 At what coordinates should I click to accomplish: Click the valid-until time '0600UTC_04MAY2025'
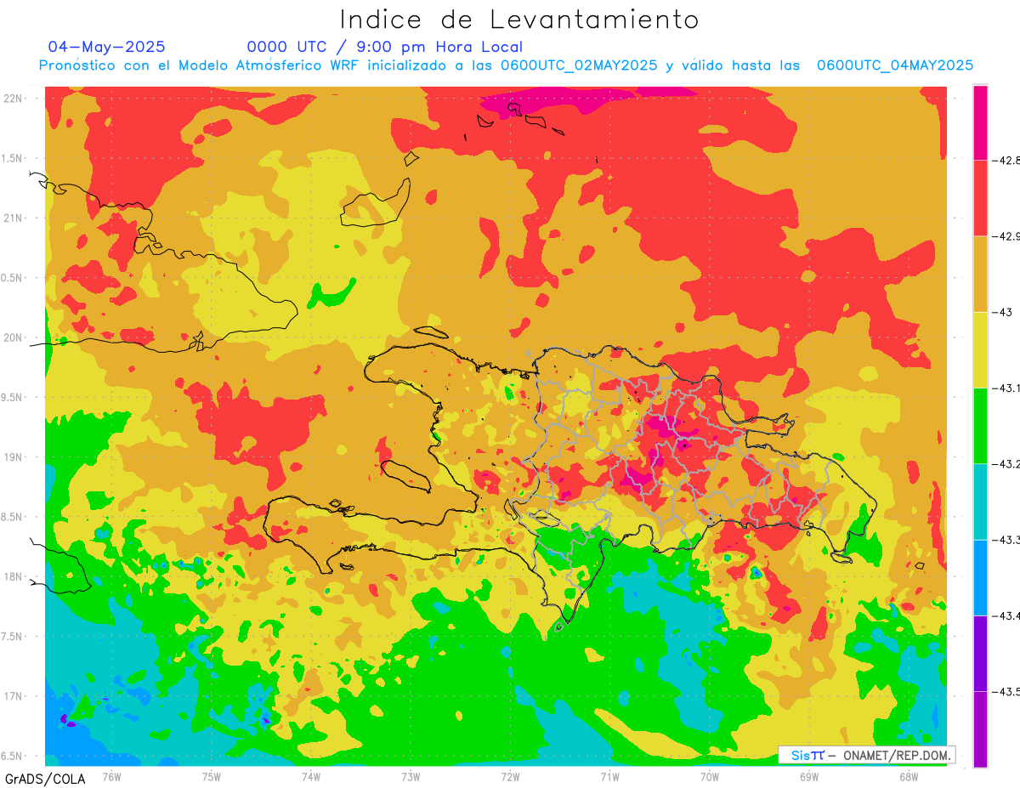(x=895, y=65)
